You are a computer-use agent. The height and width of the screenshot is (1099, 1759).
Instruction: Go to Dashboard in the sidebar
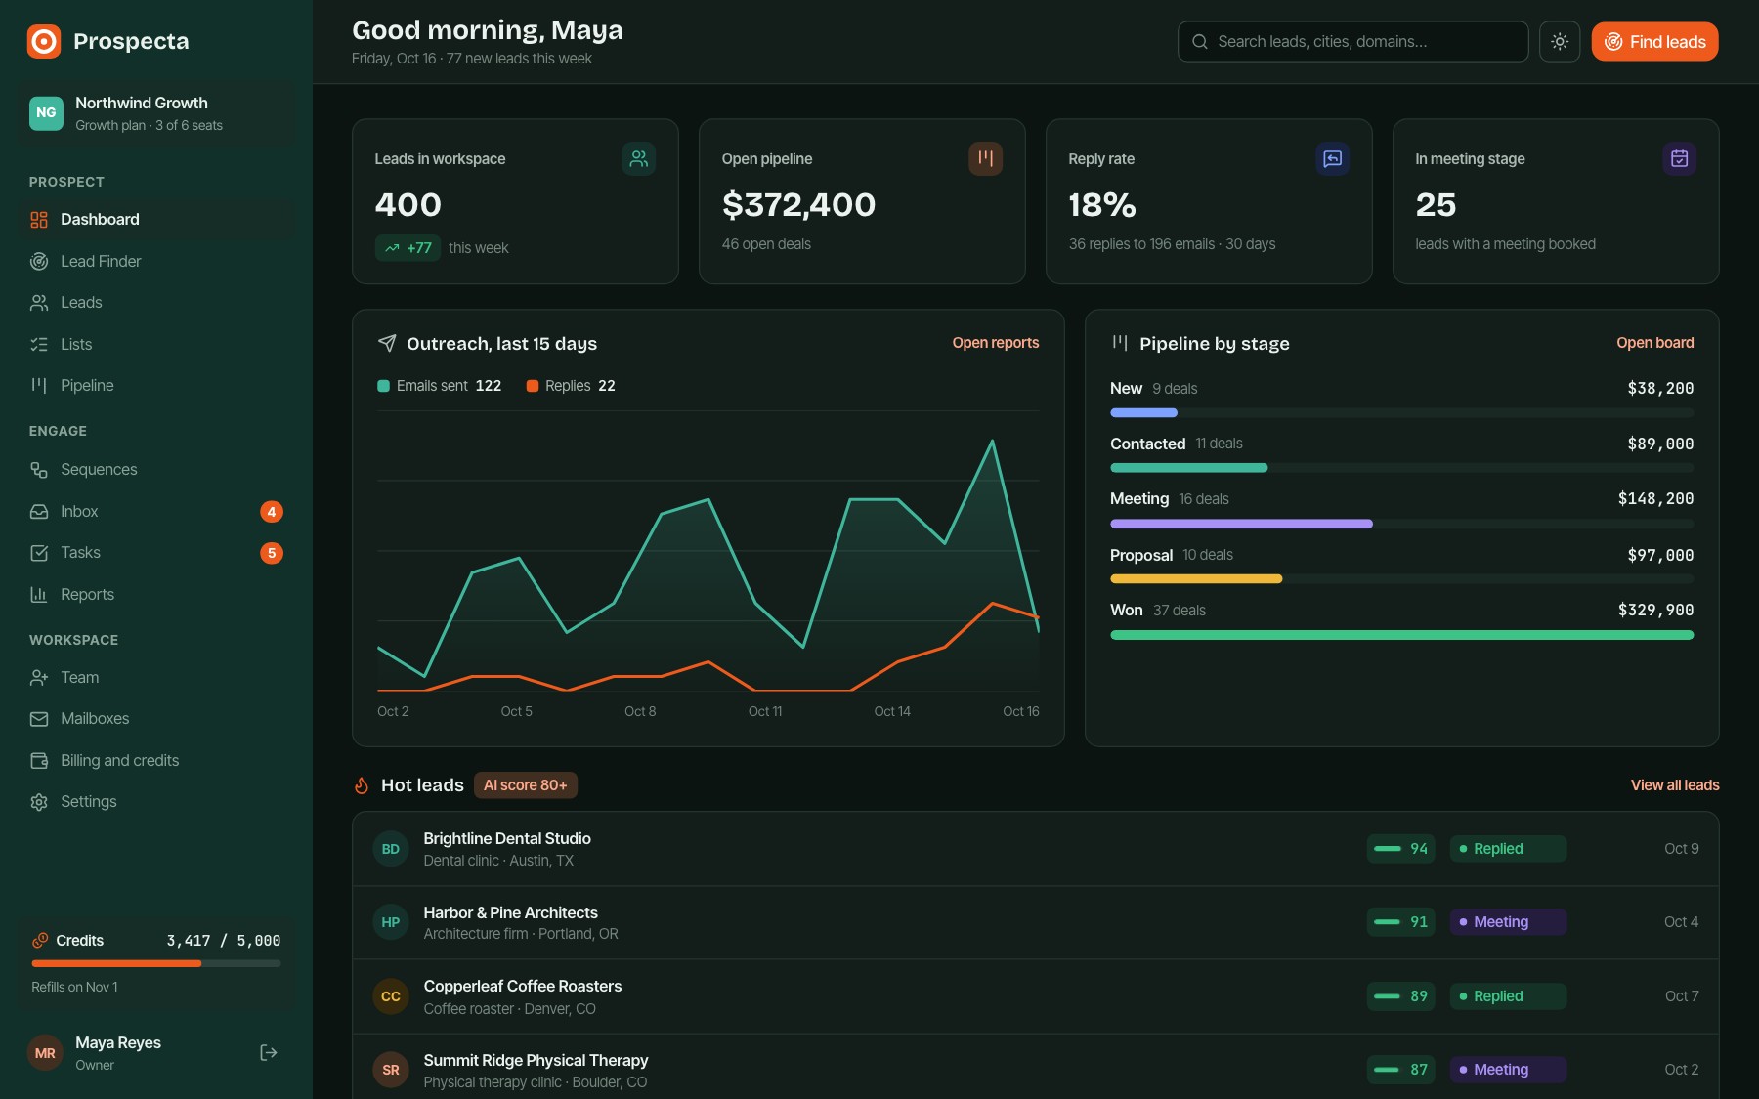[156, 220]
